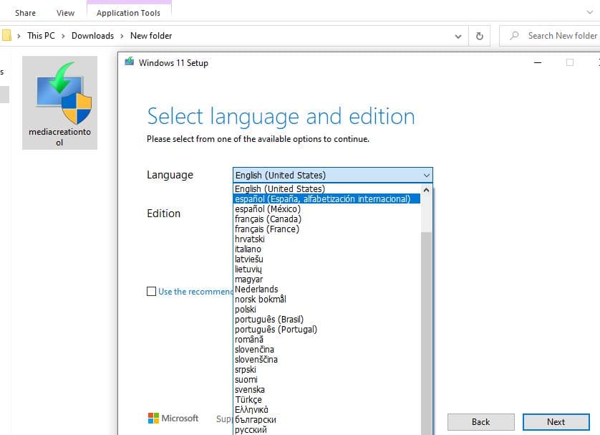Click the Next button in setup

click(x=556, y=422)
